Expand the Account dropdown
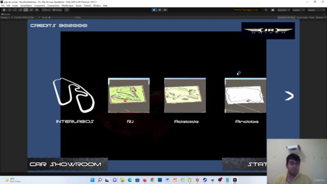Image resolution: width=327 pixels, height=184 pixels. 284,10
